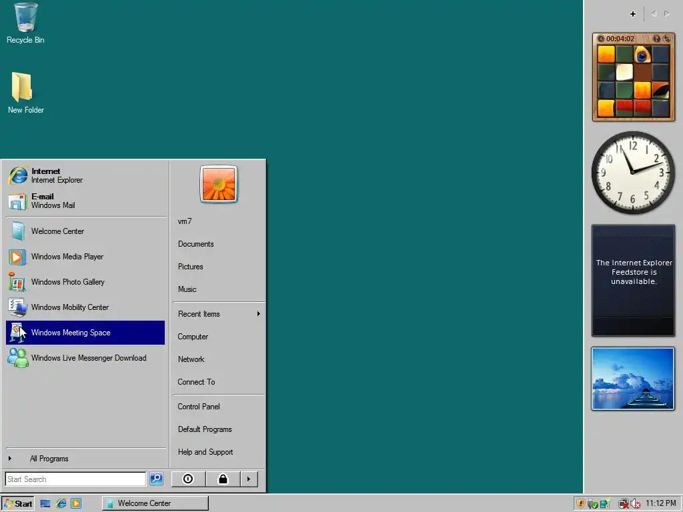683x512 pixels.
Task: Open Welcome Center from Start menu
Action: pos(86,231)
